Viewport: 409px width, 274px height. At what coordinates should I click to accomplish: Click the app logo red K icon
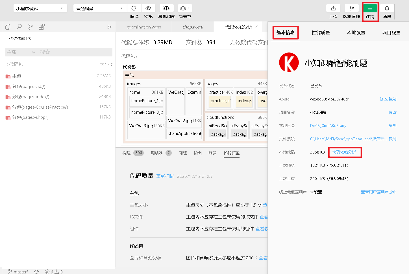289,62
